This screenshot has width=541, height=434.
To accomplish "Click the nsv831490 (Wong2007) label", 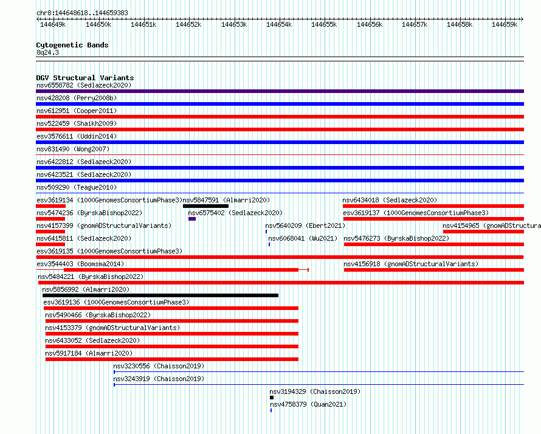I will click(73, 149).
